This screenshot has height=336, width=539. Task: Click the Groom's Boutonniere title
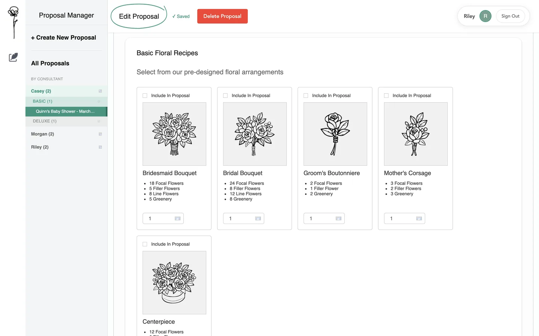332,173
